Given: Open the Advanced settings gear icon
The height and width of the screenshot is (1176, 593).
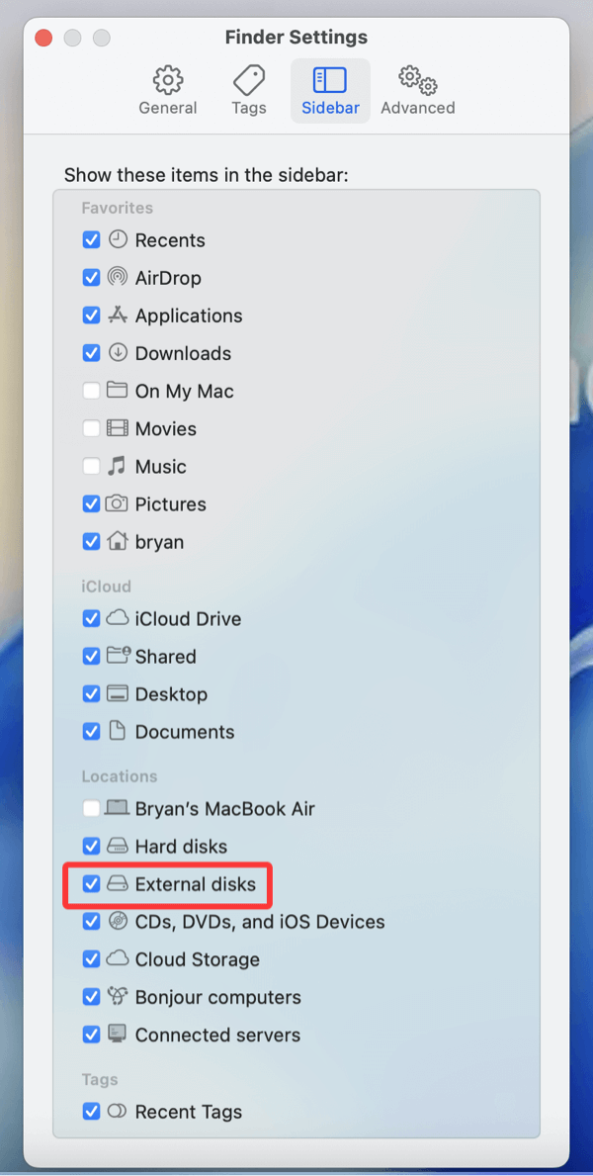Looking at the screenshot, I should pos(416,79).
